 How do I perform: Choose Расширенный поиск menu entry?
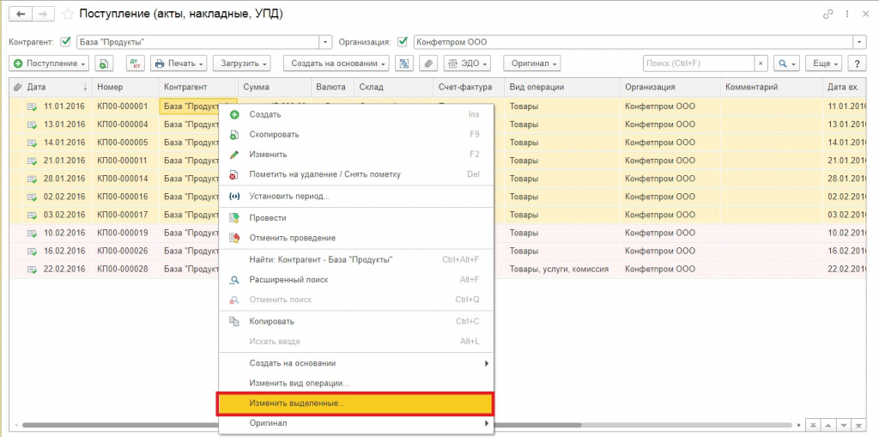click(356, 279)
